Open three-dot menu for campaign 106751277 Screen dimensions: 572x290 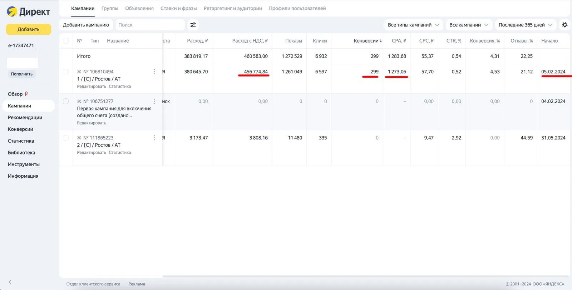point(154,101)
